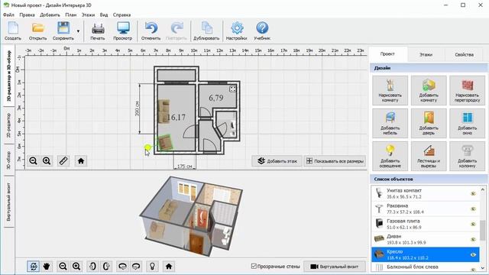Print the plan with Печать icon

(x=98, y=31)
